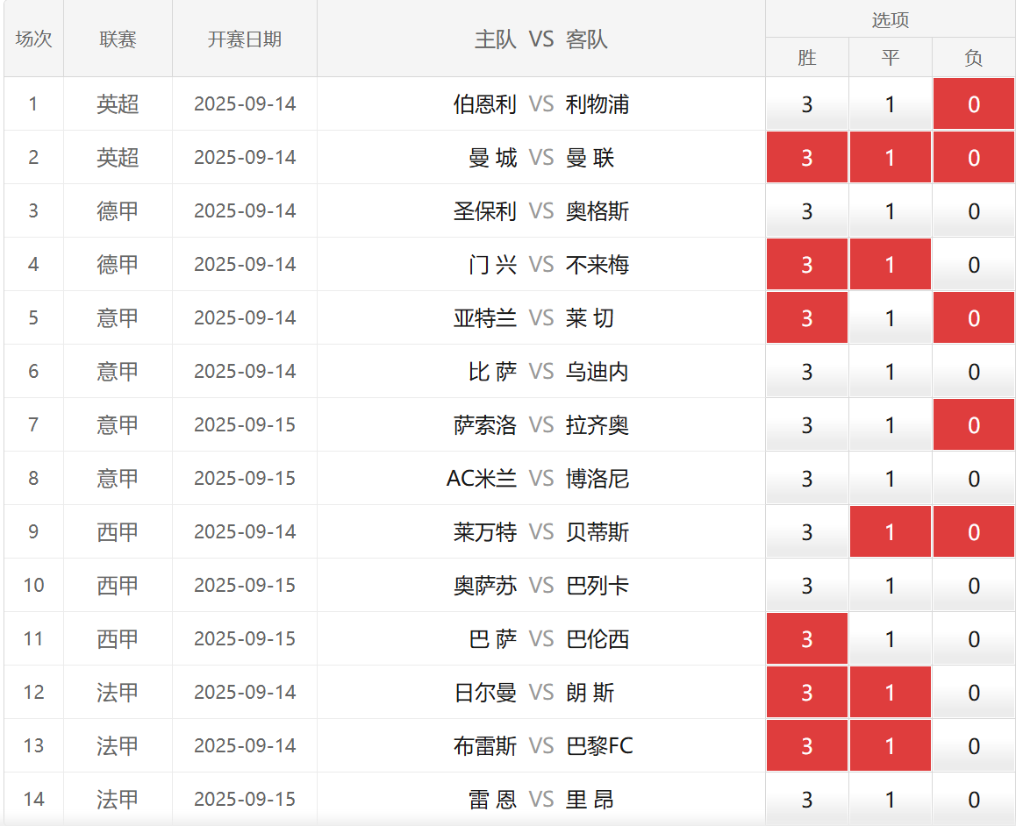Select draw (1) for 奥萨苏 vs 巴列卡
The image size is (1016, 826).
[x=891, y=585]
